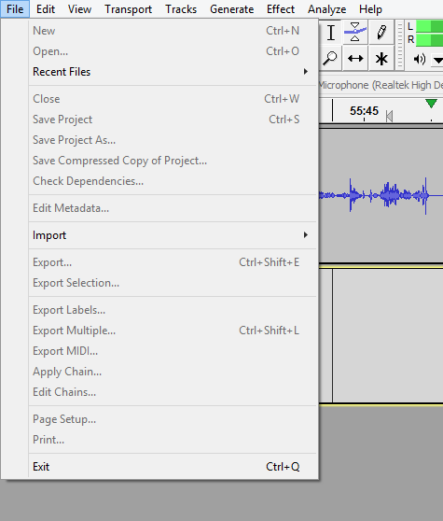Select the Time Shift arrows tool
443x521 pixels.
tap(355, 59)
